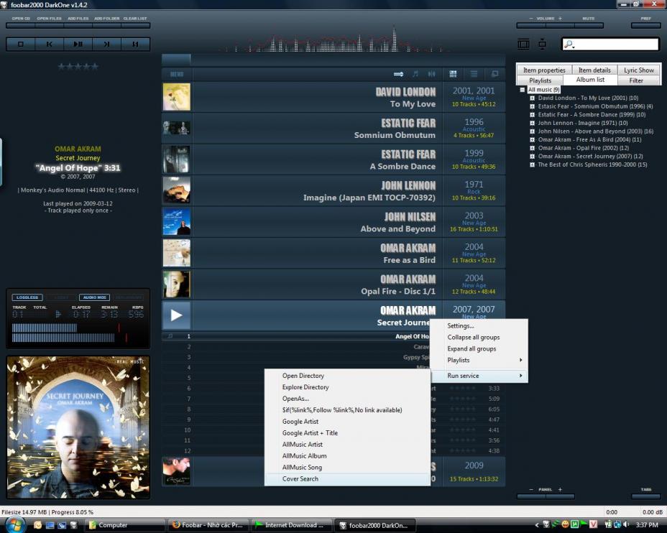The image size is (667, 533).
Task: Open the Windows Start menu orb
Action: pos(14,524)
